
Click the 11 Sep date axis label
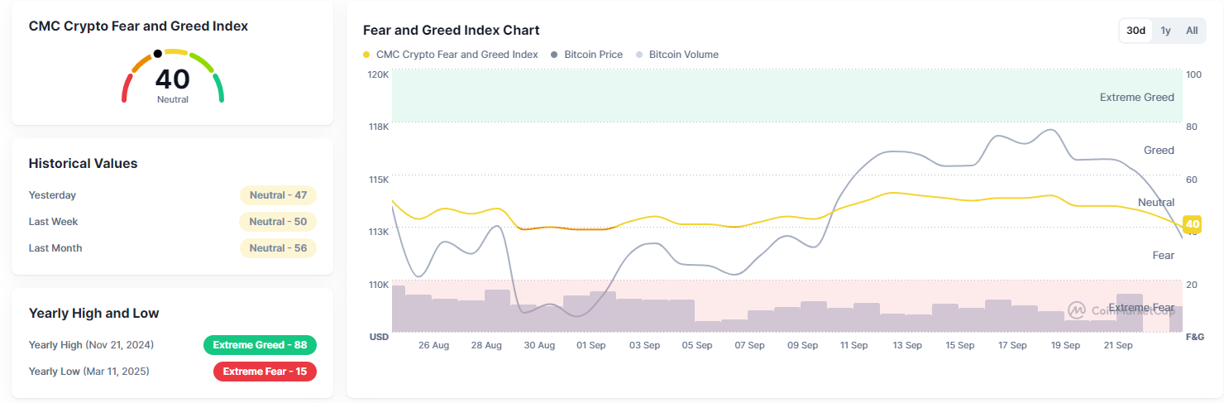pos(853,345)
